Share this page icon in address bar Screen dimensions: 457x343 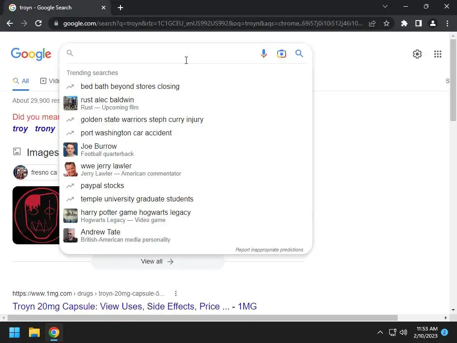[372, 23]
